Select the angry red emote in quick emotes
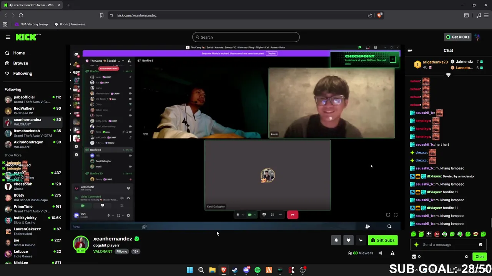Screen dimensions: 492x276 tap(437, 234)
